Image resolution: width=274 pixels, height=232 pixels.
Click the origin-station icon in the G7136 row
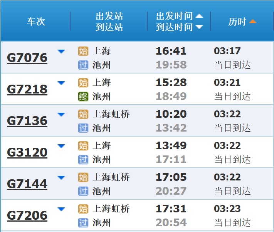[x=83, y=114]
